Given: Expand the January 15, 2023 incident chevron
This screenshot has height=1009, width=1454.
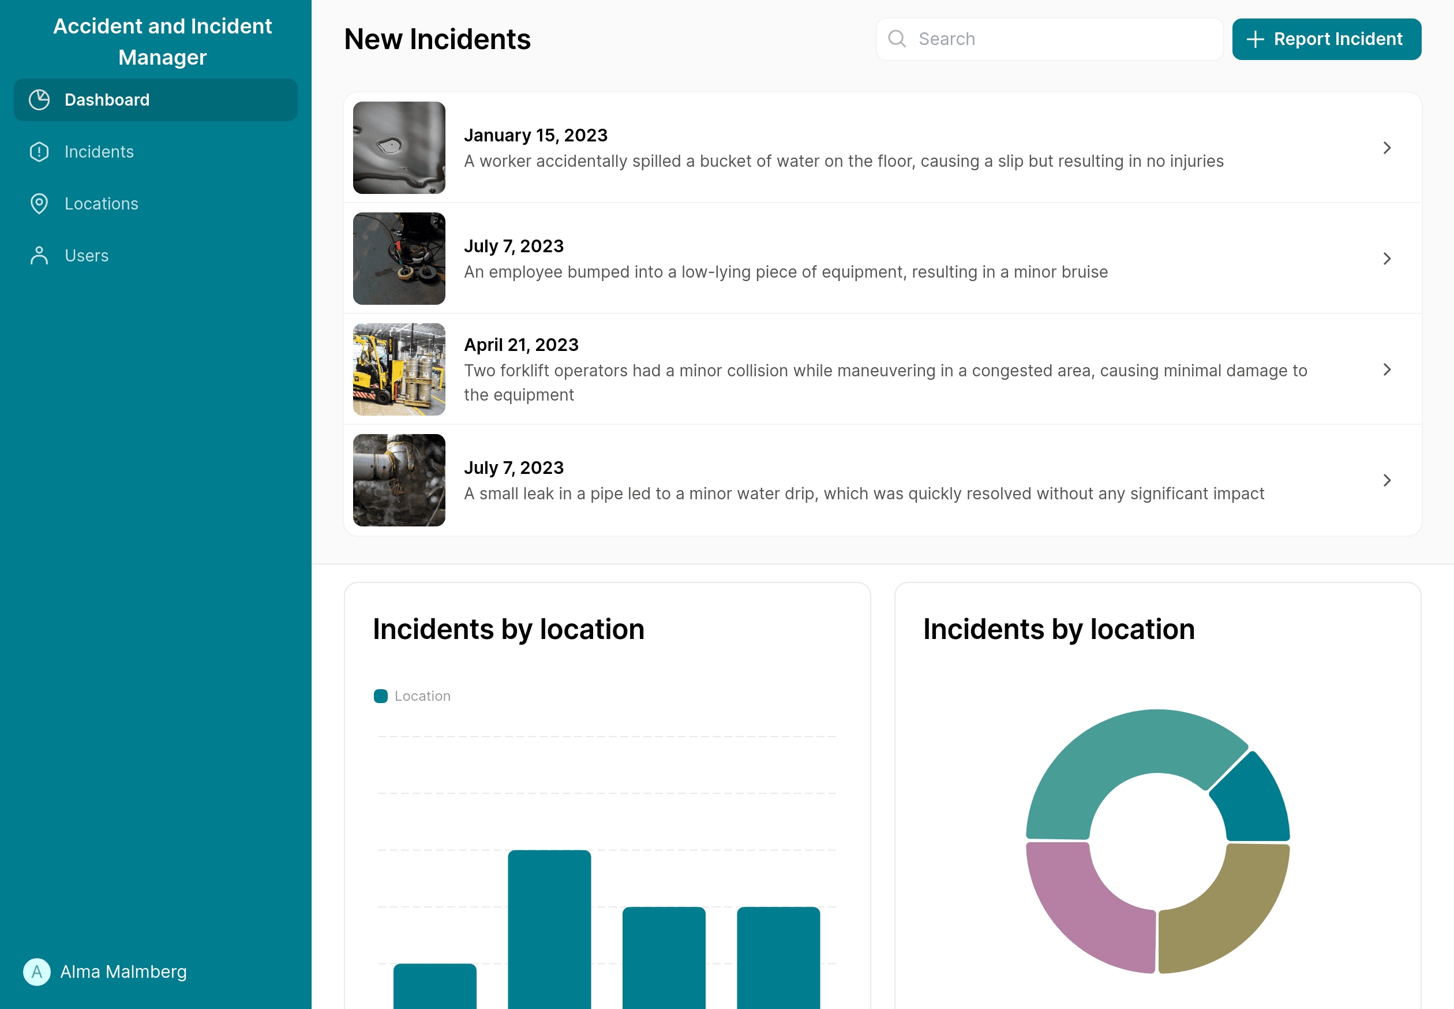Looking at the screenshot, I should tap(1387, 148).
